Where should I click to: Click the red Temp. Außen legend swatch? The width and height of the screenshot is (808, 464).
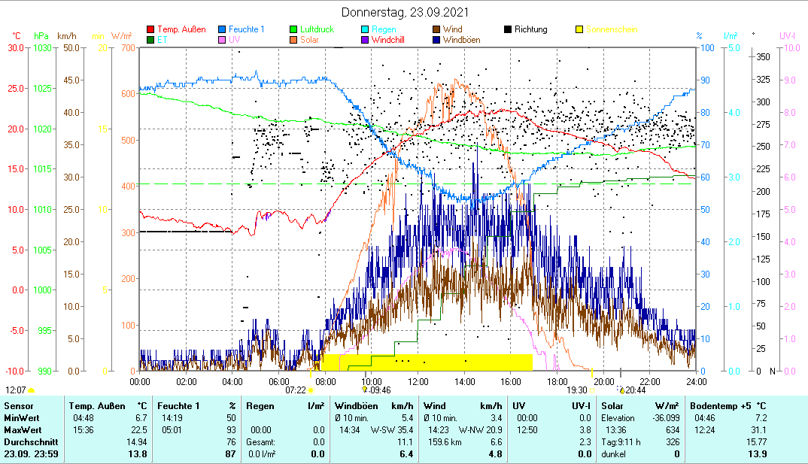[150, 30]
